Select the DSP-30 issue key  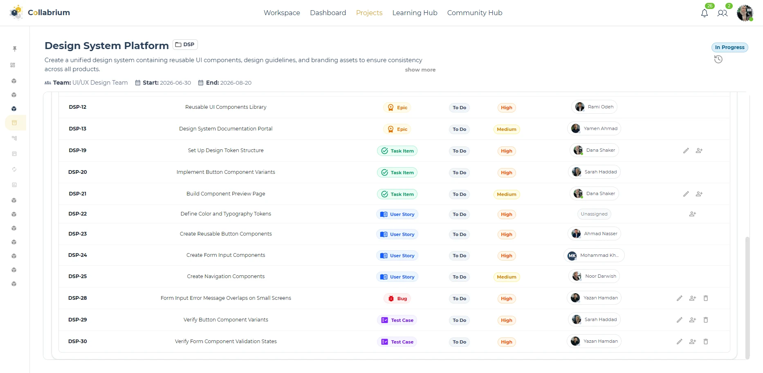[78, 342]
